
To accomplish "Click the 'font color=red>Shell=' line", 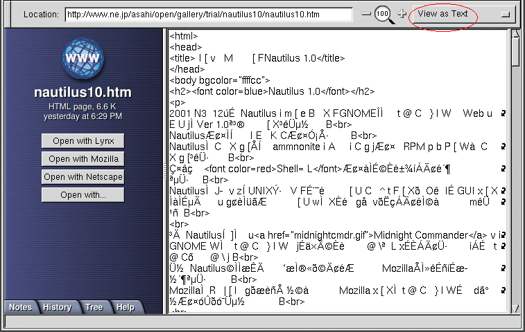I will pos(310,169).
